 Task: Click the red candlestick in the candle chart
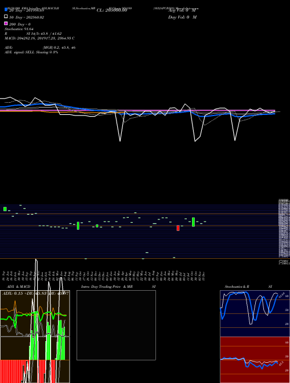(x=178, y=228)
